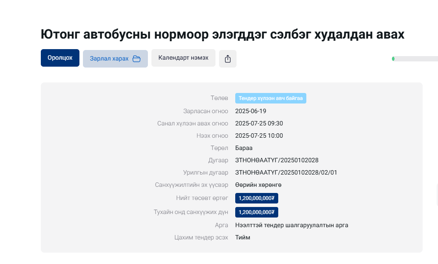Select the Бараа type value
This screenshot has height=264, width=438.
(x=244, y=148)
